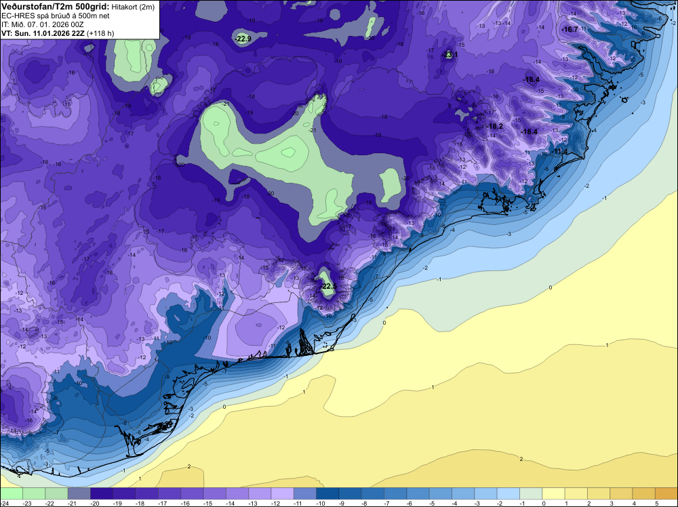Pick the legend swatch labeled 1
This screenshot has height=507, width=678.
[576, 493]
